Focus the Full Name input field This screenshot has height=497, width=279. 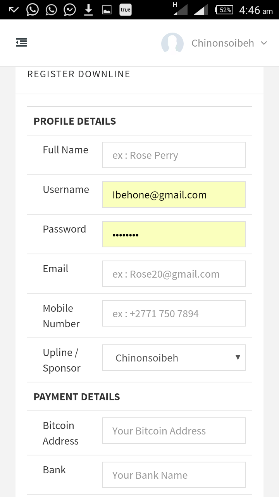pos(174,155)
